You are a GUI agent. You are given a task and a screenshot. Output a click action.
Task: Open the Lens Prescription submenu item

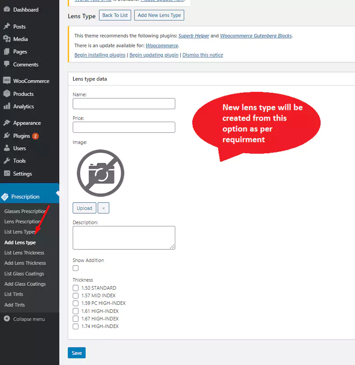(23, 221)
